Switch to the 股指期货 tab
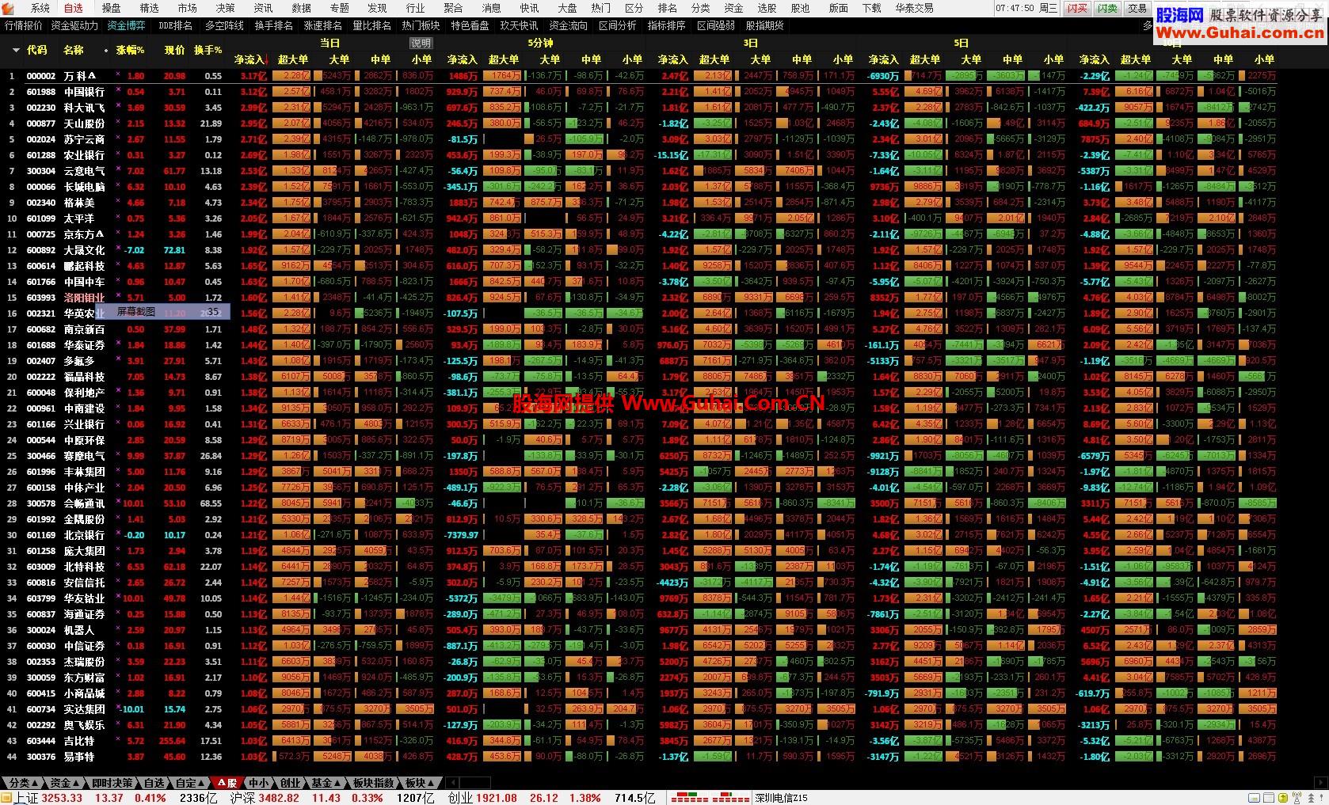The height and width of the screenshot is (805, 1329). 765,25
